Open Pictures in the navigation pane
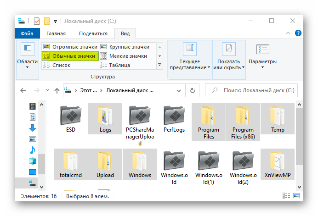 (33, 139)
